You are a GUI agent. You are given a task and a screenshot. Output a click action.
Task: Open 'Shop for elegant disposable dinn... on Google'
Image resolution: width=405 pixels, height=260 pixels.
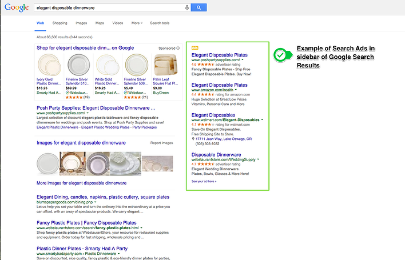pyautogui.click(x=85, y=48)
